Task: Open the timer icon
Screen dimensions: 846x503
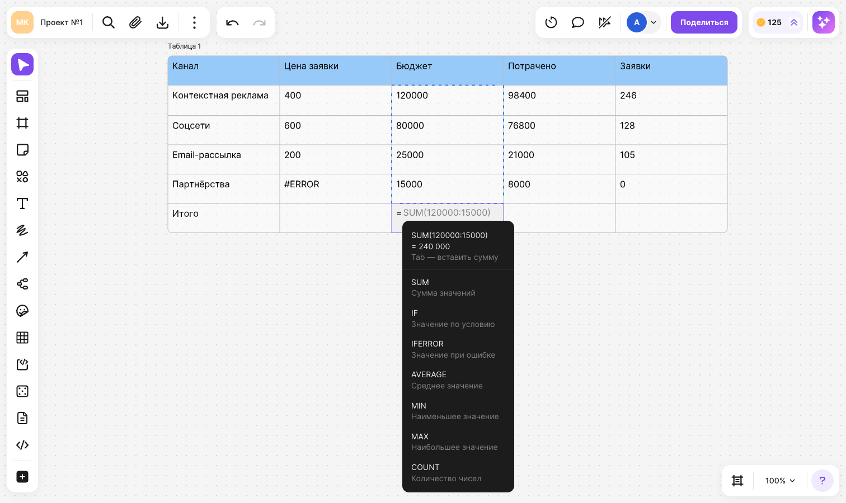Action: point(551,22)
